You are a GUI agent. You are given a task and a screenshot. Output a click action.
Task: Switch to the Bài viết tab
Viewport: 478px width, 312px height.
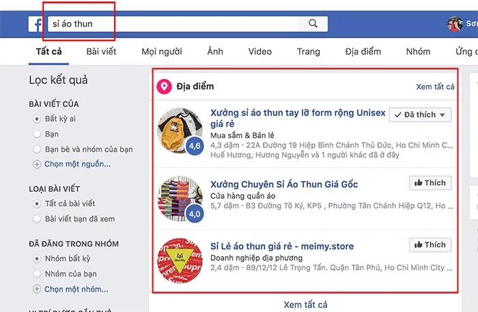(101, 51)
